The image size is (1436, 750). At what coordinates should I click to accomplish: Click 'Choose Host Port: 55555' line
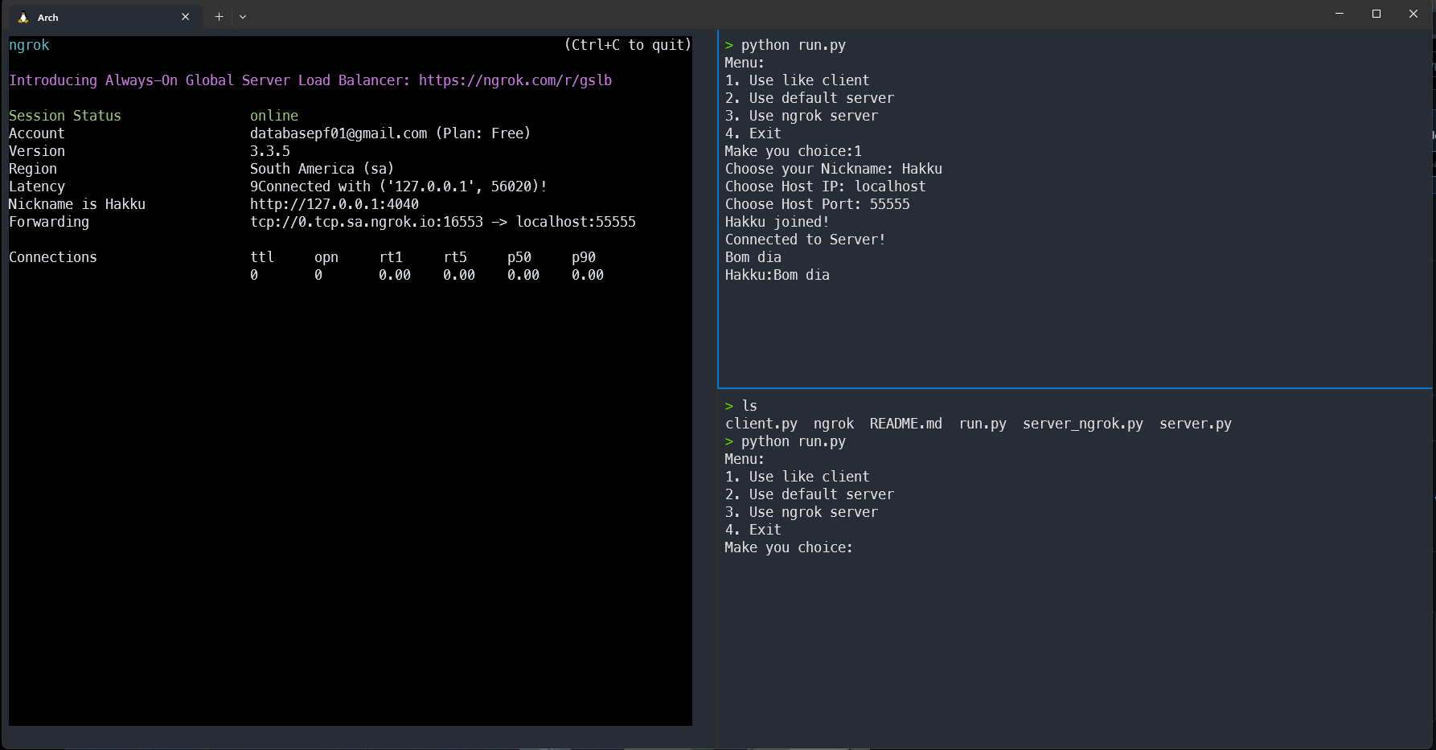(818, 204)
